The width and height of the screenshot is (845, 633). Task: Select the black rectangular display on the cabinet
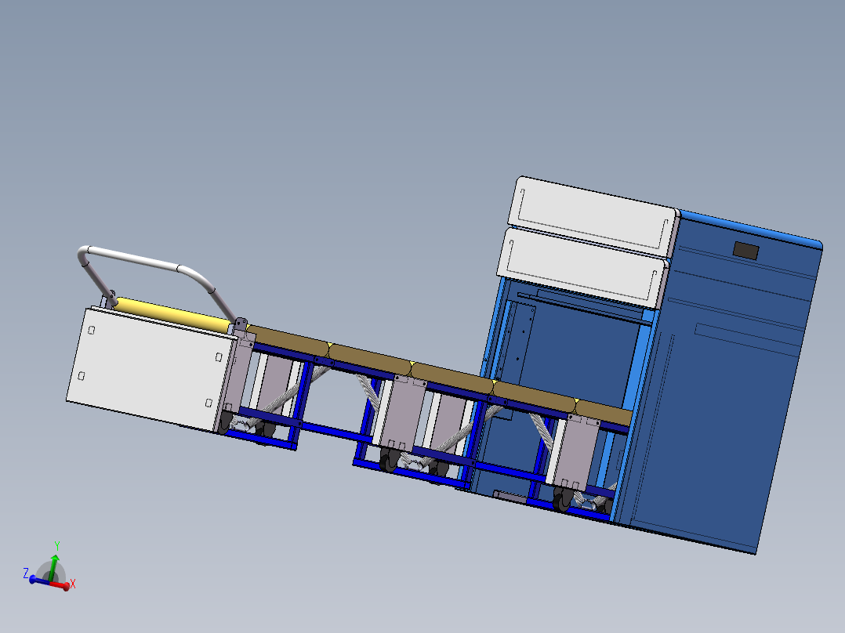coord(746,251)
